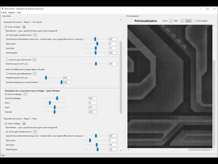218x164 pixels.
Task: Click the Blanc stage opacité fusion value field
Action: tap(113, 136)
